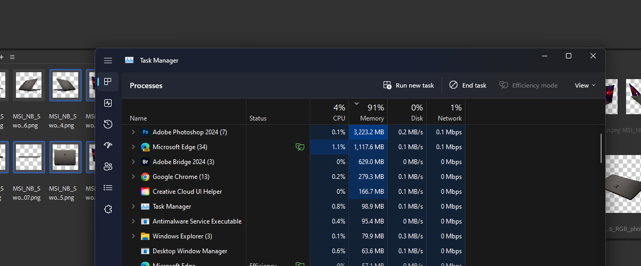Open App history from sidebar
The image size is (641, 266).
[108, 124]
